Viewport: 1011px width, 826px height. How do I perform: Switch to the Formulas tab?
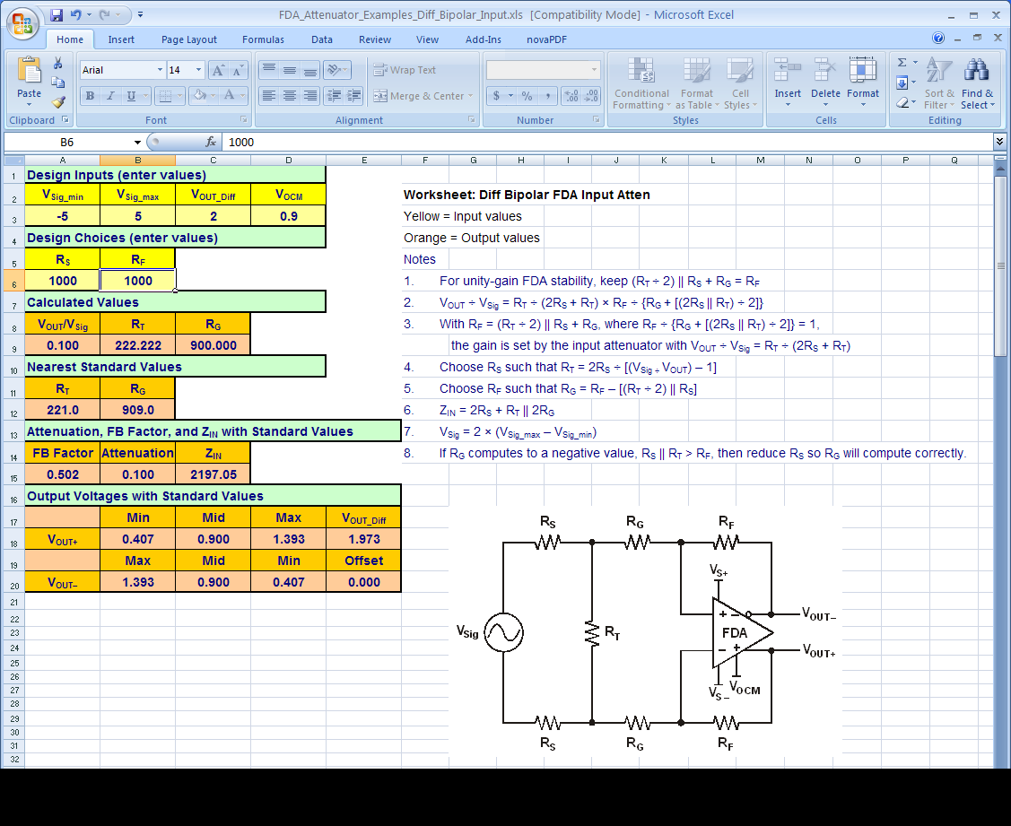click(263, 39)
